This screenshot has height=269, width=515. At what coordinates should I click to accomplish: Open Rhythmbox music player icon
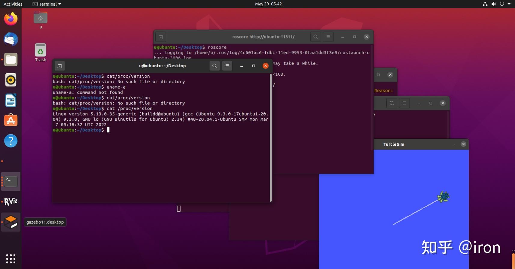tap(11, 80)
